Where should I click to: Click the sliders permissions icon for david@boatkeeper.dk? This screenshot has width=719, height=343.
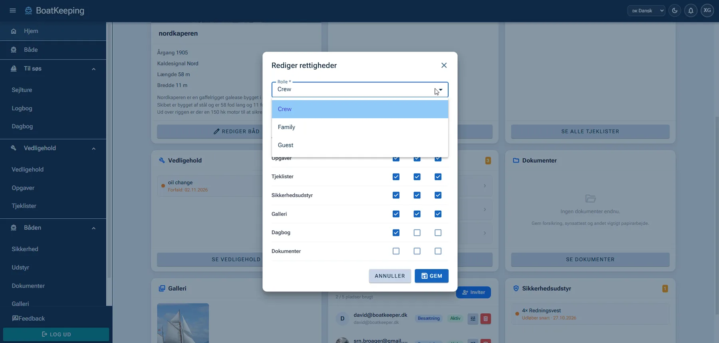click(x=473, y=319)
